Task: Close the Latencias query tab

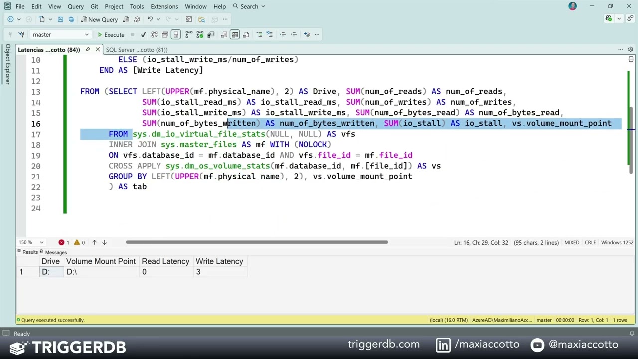Action: point(98,49)
